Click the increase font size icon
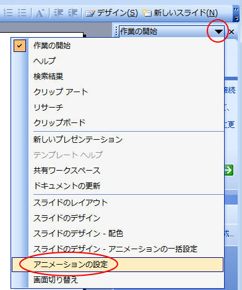The height and width of the screenshot is (290, 242). click(x=40, y=13)
